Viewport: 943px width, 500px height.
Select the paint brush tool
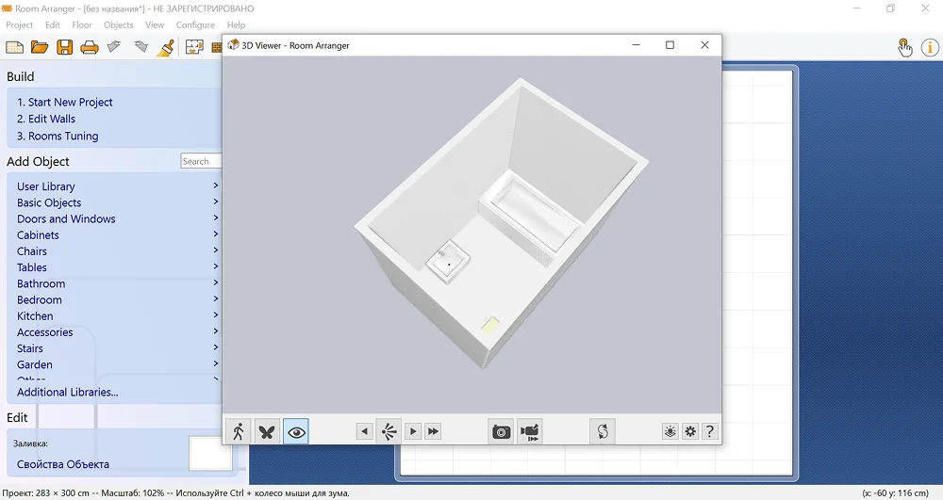[x=165, y=47]
